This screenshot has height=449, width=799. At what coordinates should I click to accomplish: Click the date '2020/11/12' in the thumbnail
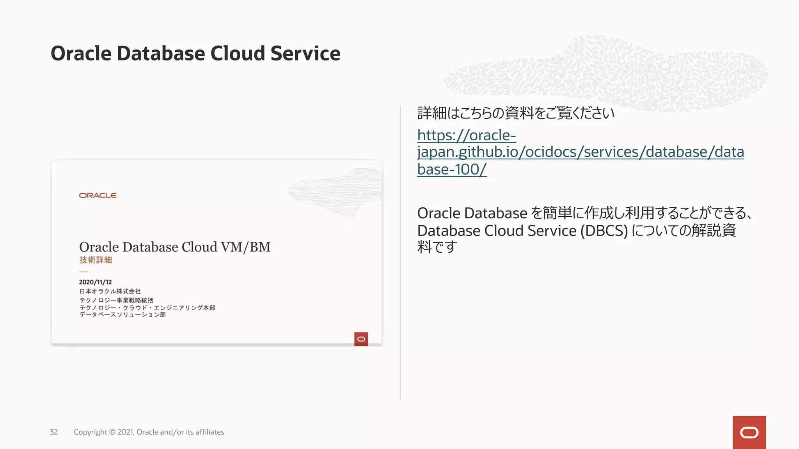click(95, 282)
